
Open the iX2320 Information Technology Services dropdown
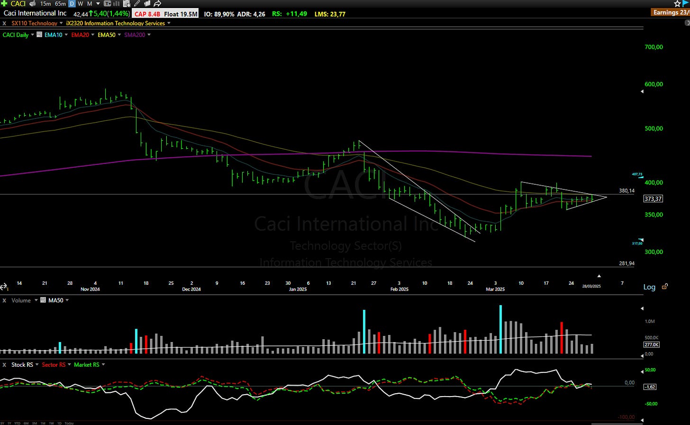169,23
